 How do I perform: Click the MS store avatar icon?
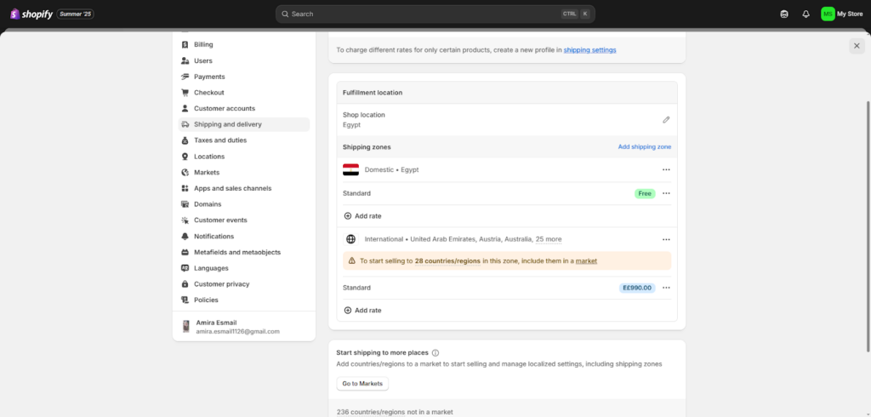[828, 14]
